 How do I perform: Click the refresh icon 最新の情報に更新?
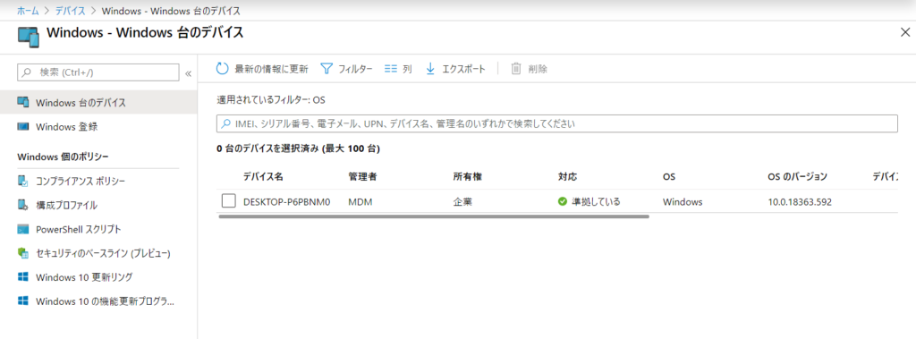coord(222,68)
